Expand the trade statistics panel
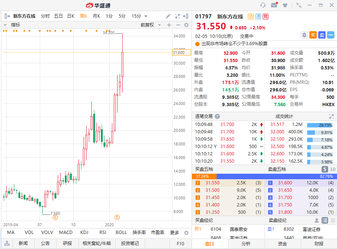Screen dimensions: 337x249 pyautogui.click(x=331, y=116)
